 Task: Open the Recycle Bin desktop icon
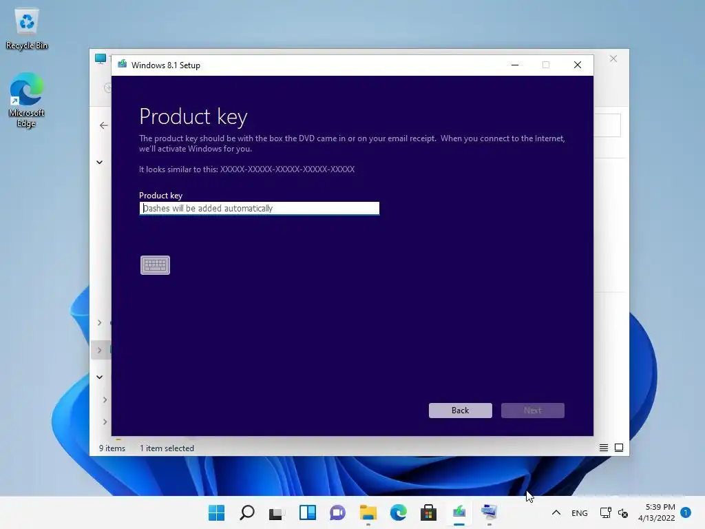[x=27, y=30]
